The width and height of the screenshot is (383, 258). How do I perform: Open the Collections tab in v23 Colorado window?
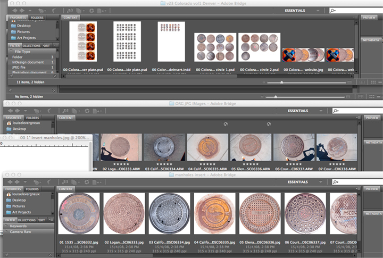click(x=31, y=46)
